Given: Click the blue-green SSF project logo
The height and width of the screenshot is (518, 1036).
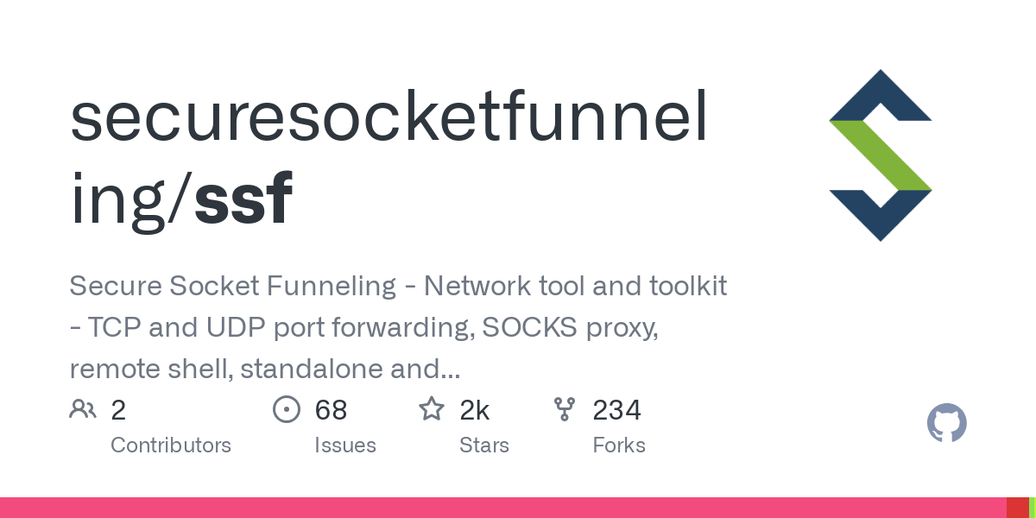Looking at the screenshot, I should pos(880,155).
